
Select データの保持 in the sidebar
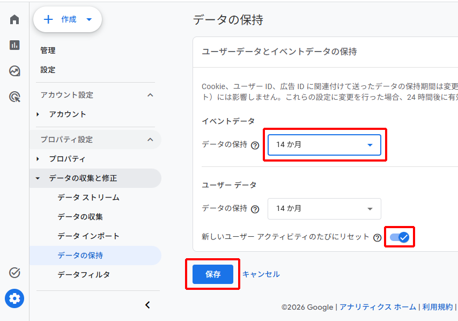(95, 255)
